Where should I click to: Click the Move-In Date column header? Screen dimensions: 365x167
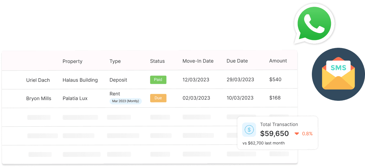pos(198,61)
